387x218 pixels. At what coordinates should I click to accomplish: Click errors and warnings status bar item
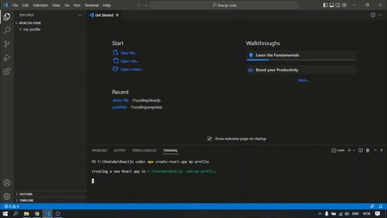[x=12, y=206]
